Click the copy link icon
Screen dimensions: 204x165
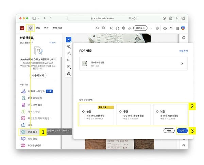[130, 28]
